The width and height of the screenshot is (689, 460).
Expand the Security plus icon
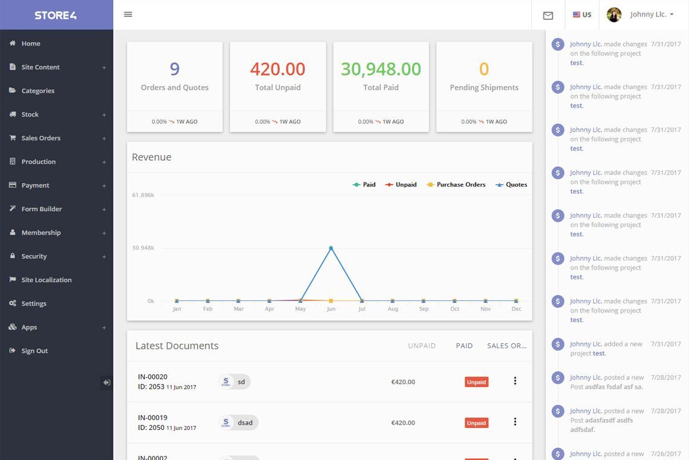pos(104,257)
